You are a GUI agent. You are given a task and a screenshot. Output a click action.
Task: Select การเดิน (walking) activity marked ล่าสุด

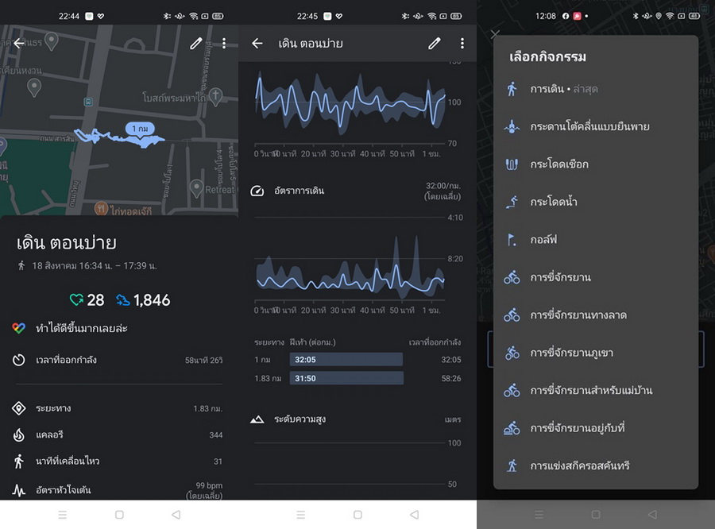(564, 89)
